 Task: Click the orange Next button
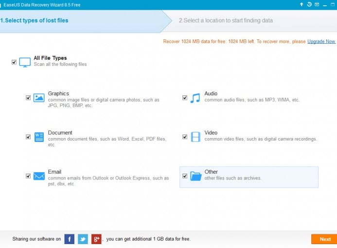324,239
